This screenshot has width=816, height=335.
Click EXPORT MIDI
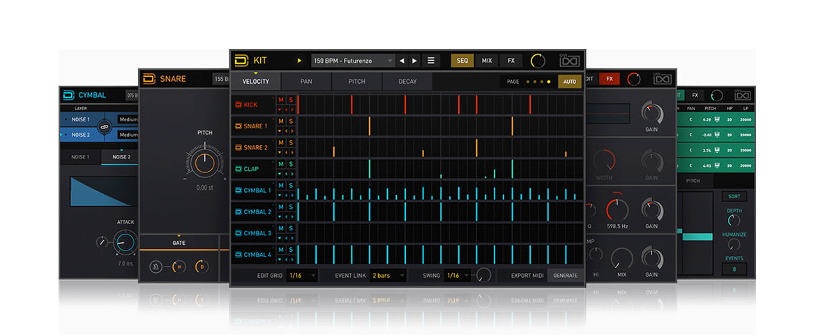527,275
